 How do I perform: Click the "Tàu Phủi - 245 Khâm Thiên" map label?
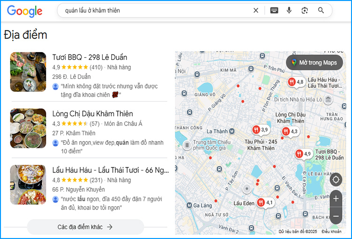[260, 145]
